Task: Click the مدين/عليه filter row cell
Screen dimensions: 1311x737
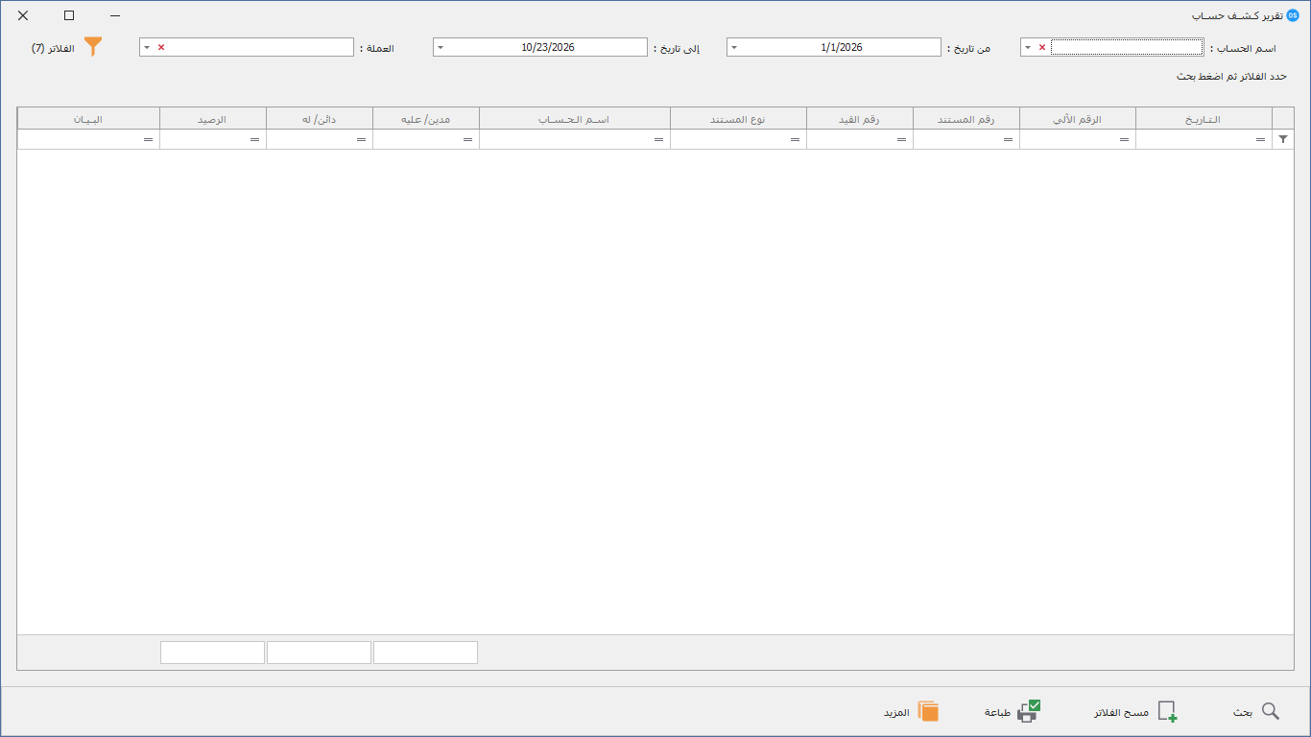Action: [426, 140]
